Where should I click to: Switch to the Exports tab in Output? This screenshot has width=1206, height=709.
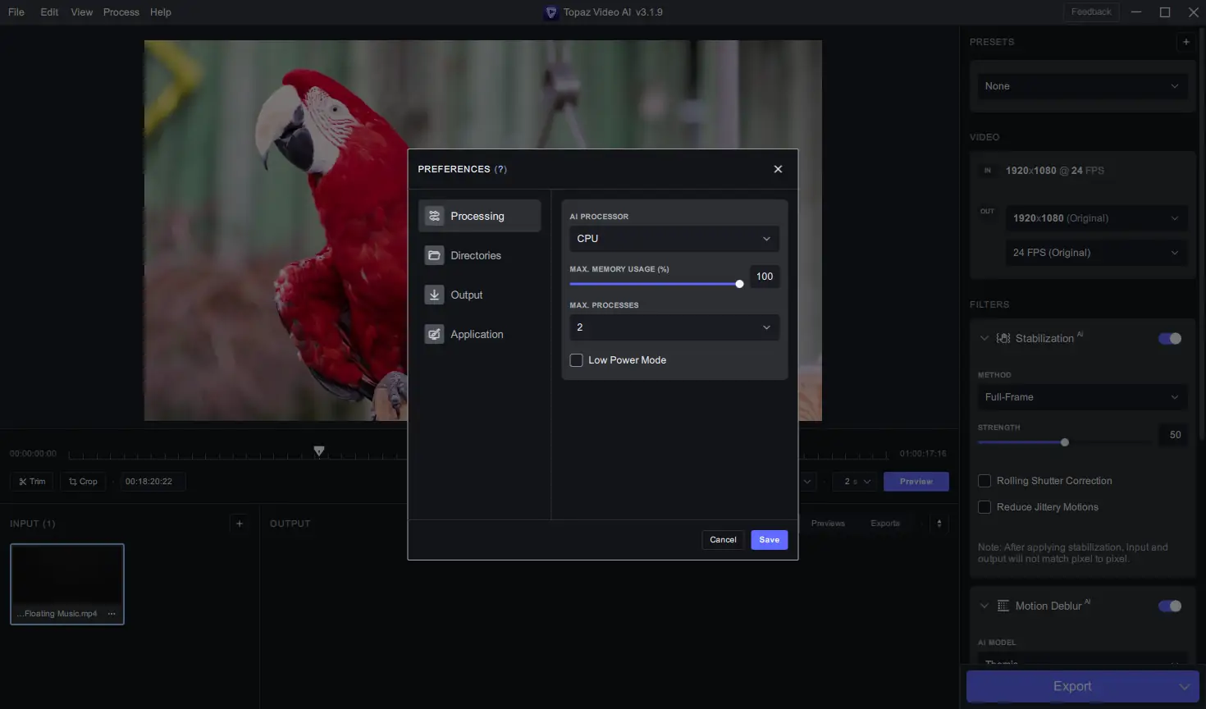pos(885,524)
